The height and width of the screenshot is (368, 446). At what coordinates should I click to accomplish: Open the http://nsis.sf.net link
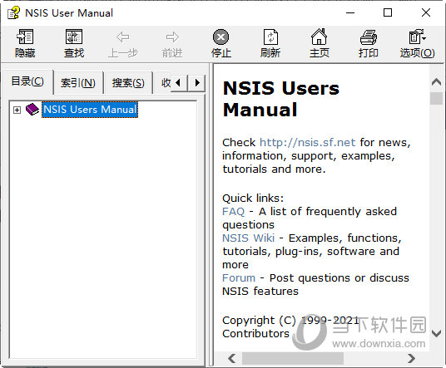tap(308, 142)
